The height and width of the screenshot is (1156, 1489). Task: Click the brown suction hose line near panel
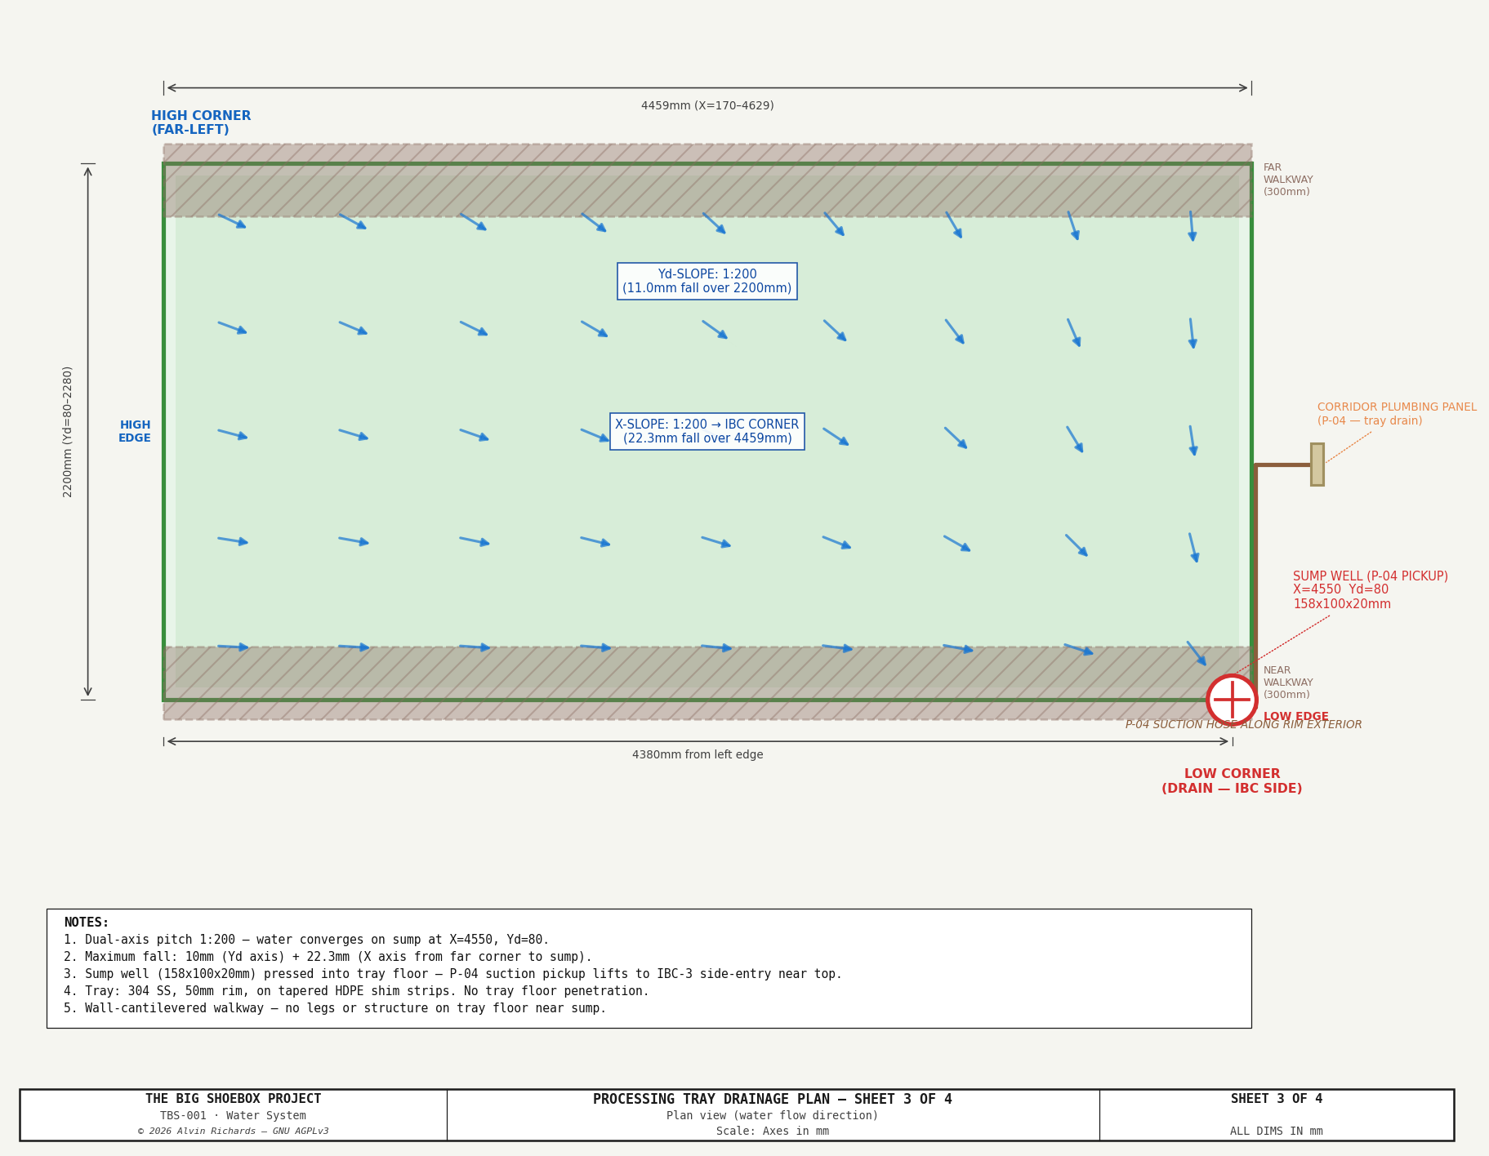pos(1282,465)
